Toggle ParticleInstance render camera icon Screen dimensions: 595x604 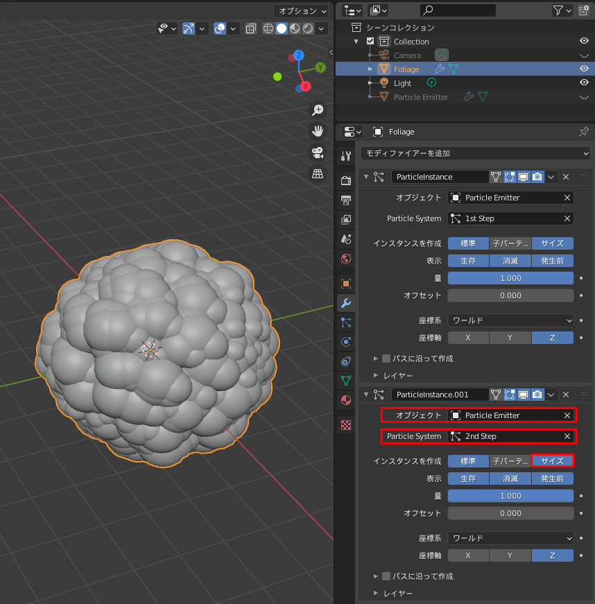click(x=537, y=177)
